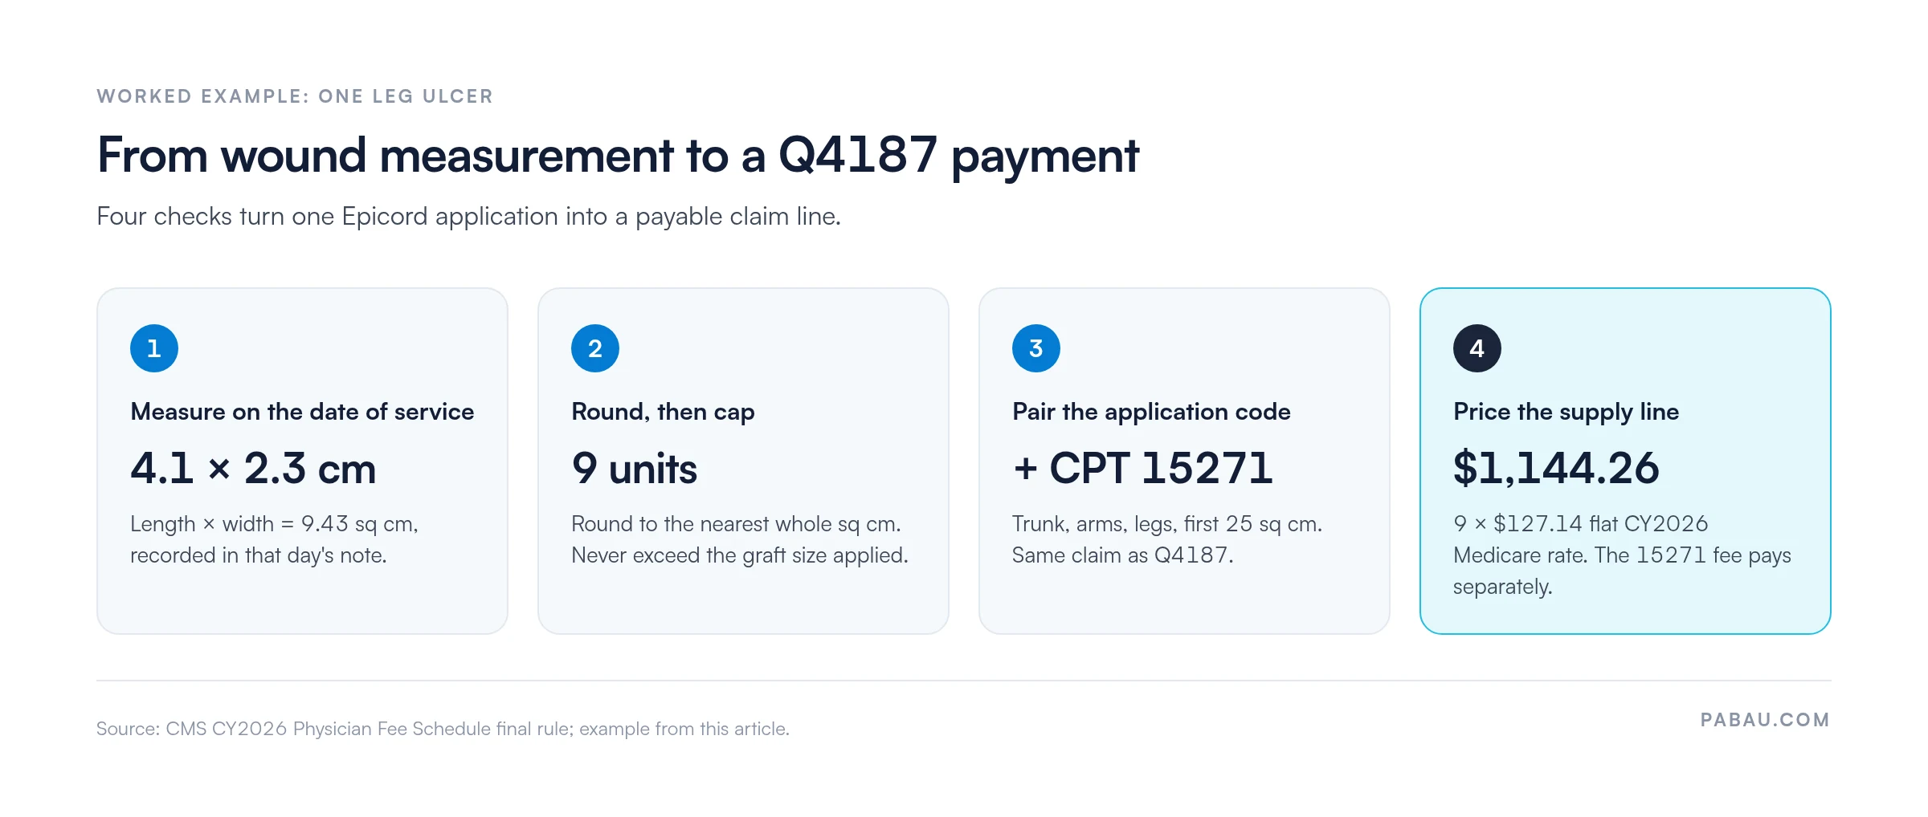
Task: Click the 'Worked example: one leg ulcer' label
Action: (x=295, y=96)
